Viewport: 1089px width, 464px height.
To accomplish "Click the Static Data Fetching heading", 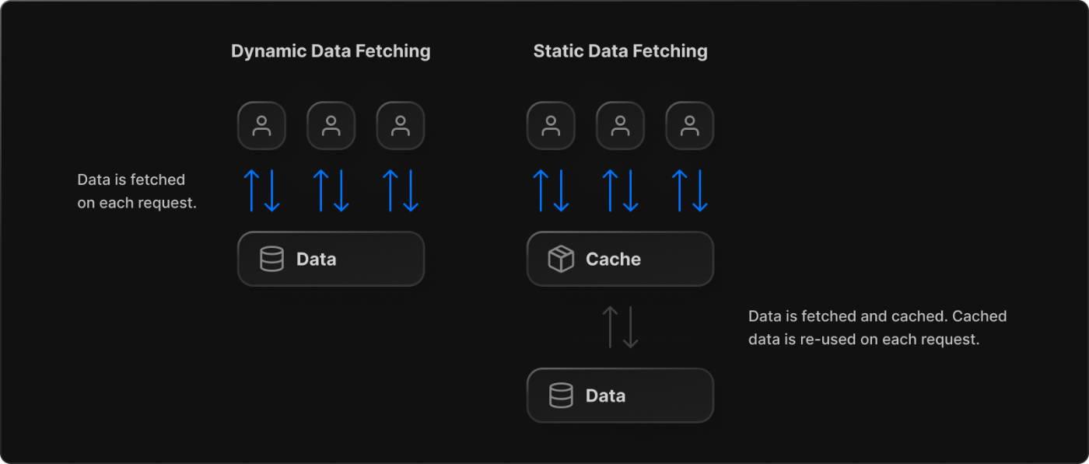I will click(621, 51).
